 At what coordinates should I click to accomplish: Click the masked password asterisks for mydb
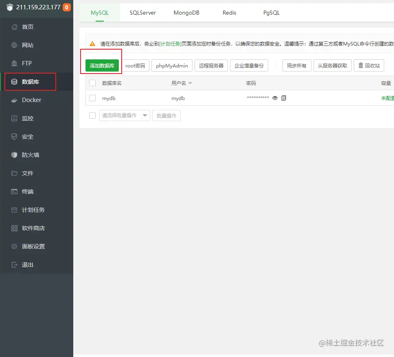pyautogui.click(x=258, y=98)
